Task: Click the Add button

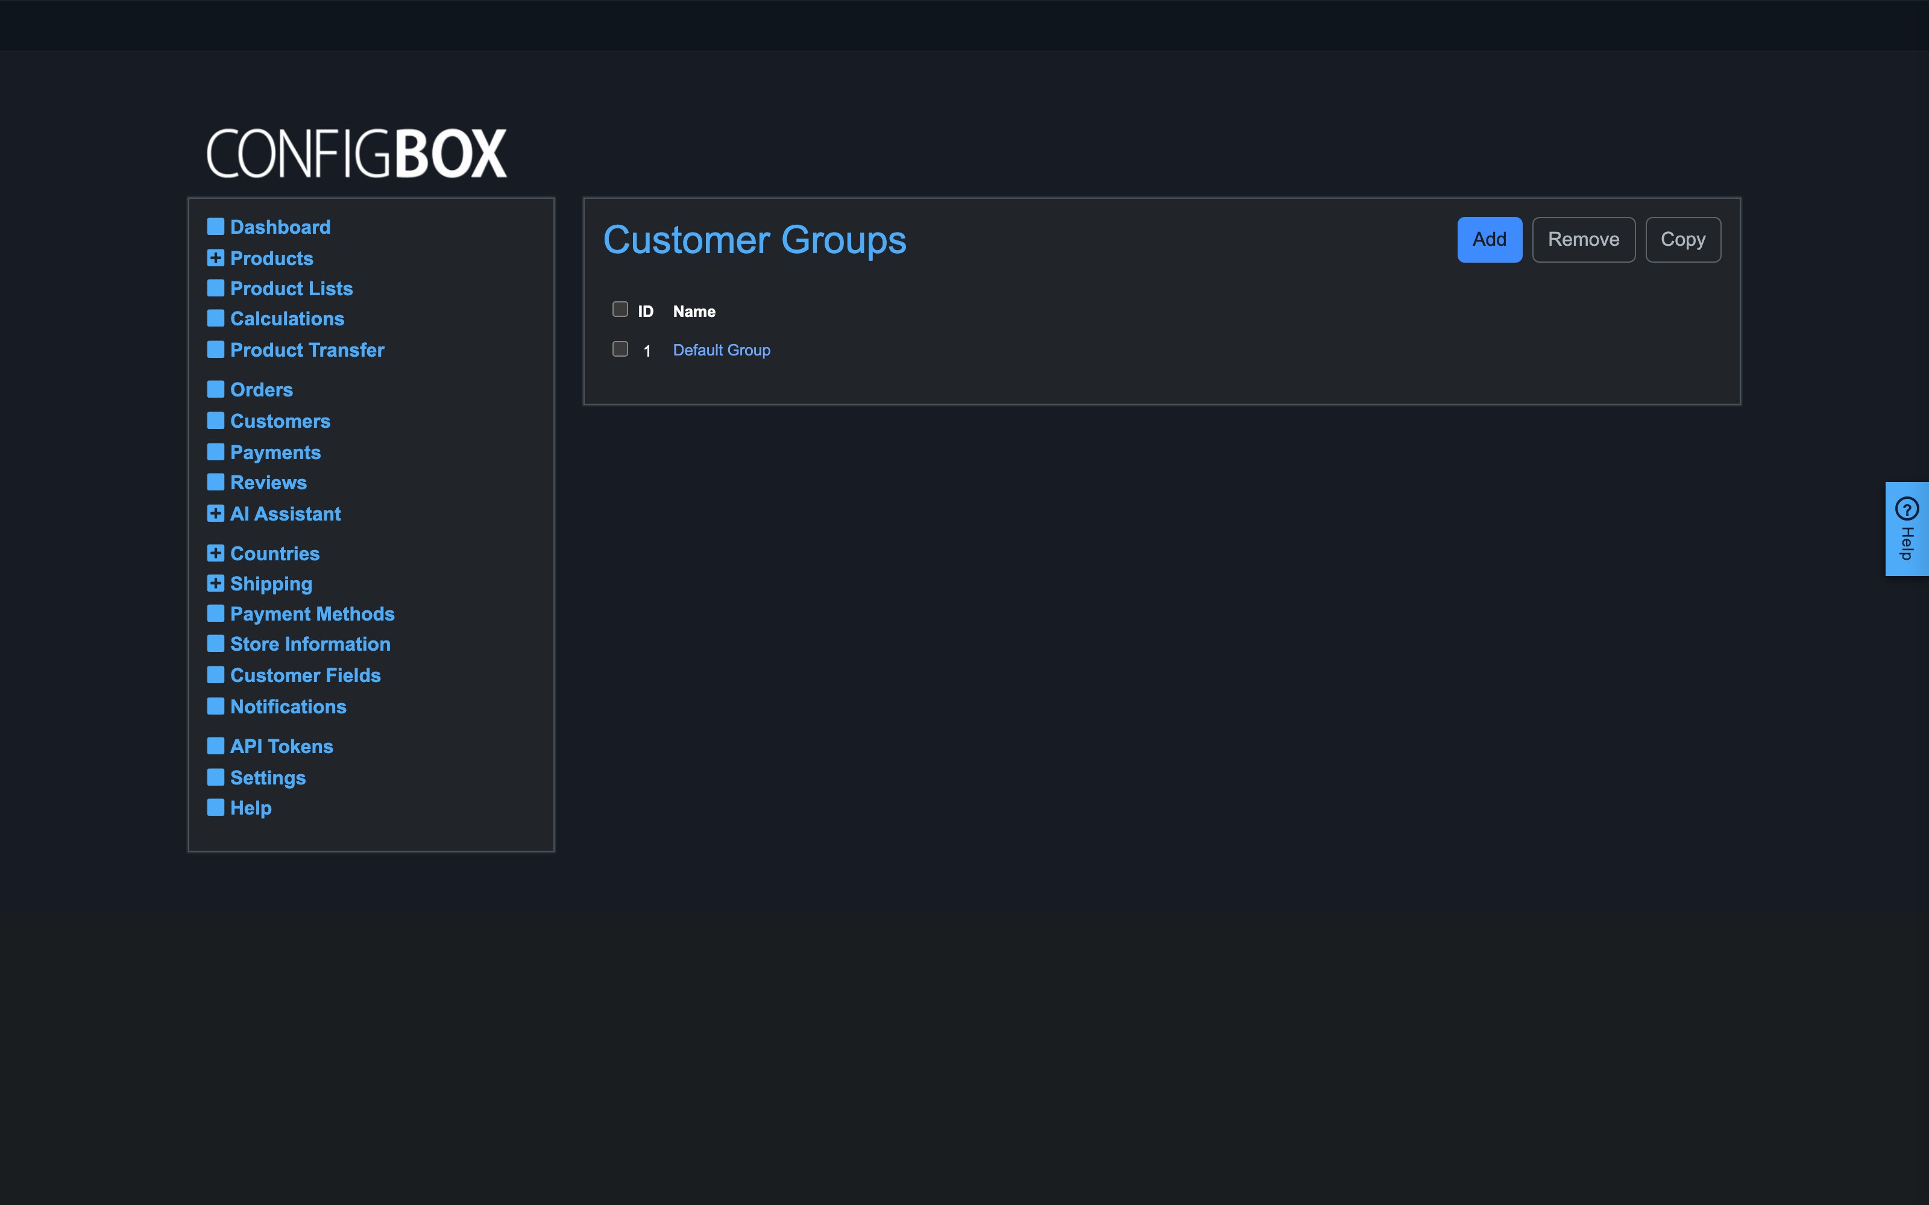Action: (x=1489, y=240)
